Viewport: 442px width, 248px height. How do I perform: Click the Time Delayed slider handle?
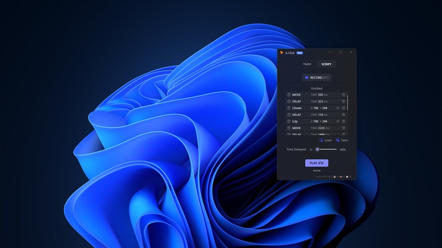click(x=317, y=149)
